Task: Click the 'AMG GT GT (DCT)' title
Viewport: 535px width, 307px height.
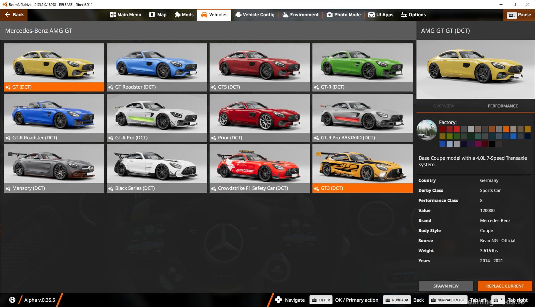Action: [445, 31]
